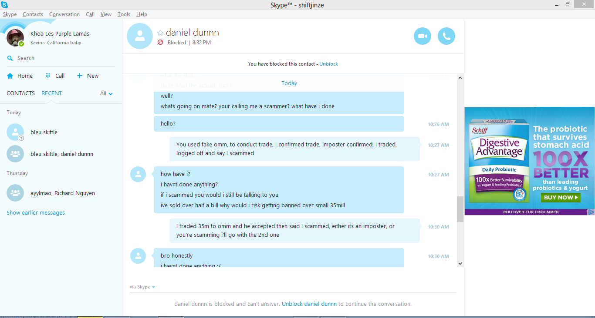Click the chat vertical scrollbar thumb
Viewport: 595px width, 318px height.
point(460,209)
